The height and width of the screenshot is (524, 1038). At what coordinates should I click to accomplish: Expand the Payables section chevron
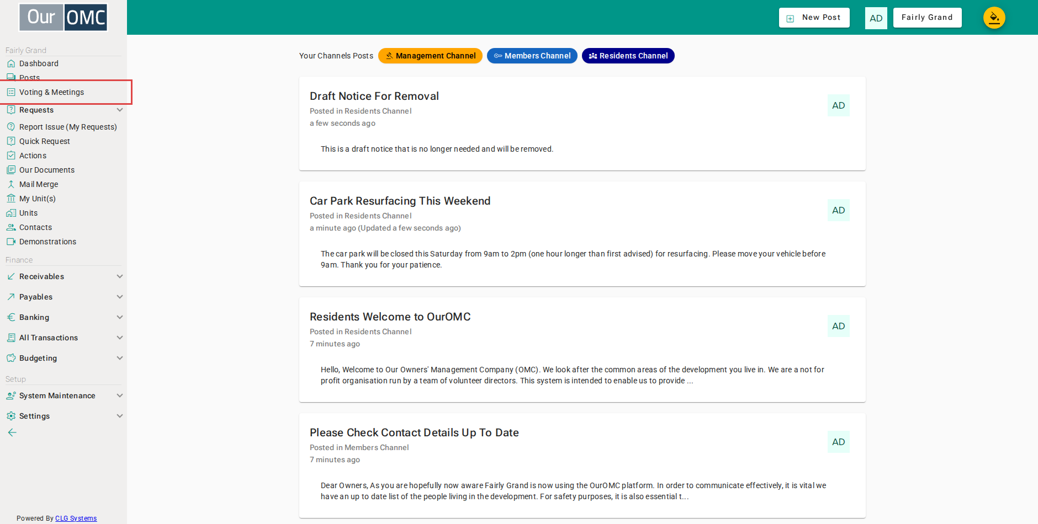[x=120, y=297]
